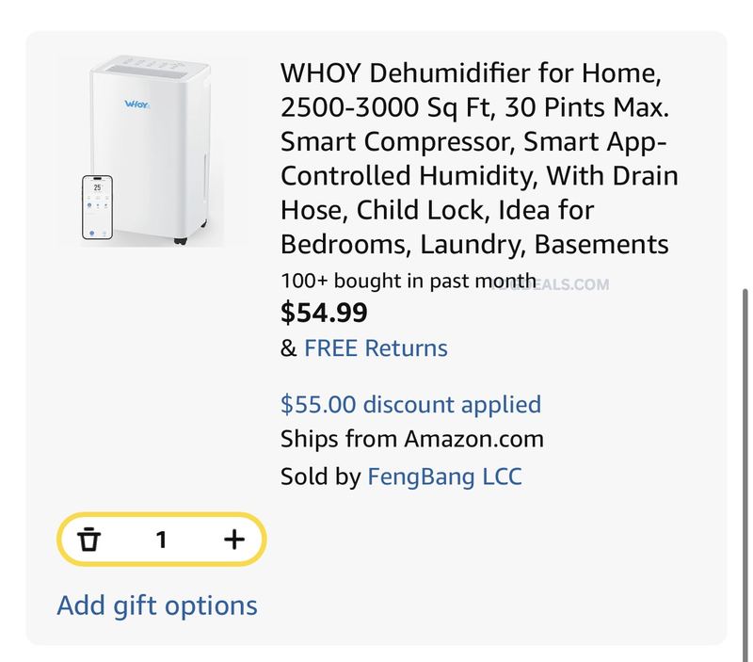The image size is (753, 662).
Task: Click Add gift options
Action: point(157,605)
